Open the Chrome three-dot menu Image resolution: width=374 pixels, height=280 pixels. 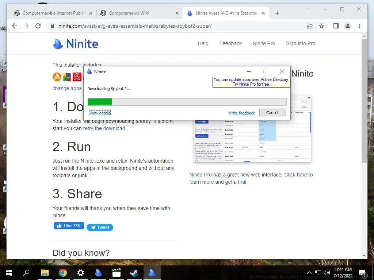359,26
